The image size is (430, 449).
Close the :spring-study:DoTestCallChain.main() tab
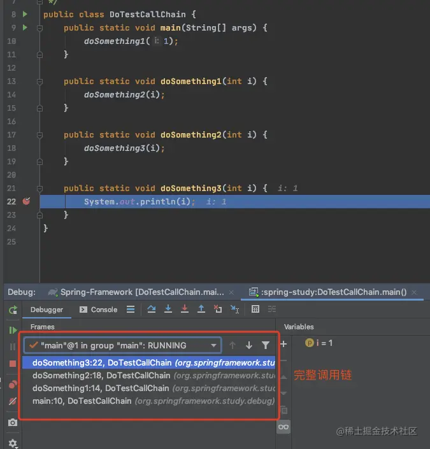point(414,292)
